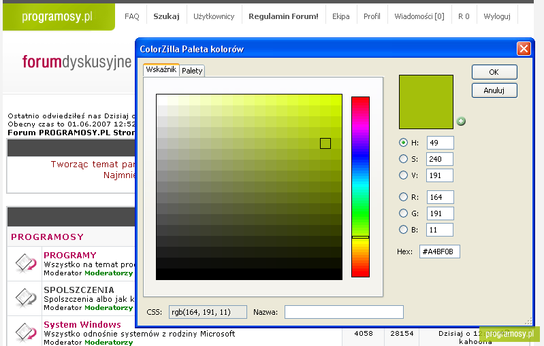544x346 pixels.
Task: Click the H value field showing 49
Action: coord(440,143)
